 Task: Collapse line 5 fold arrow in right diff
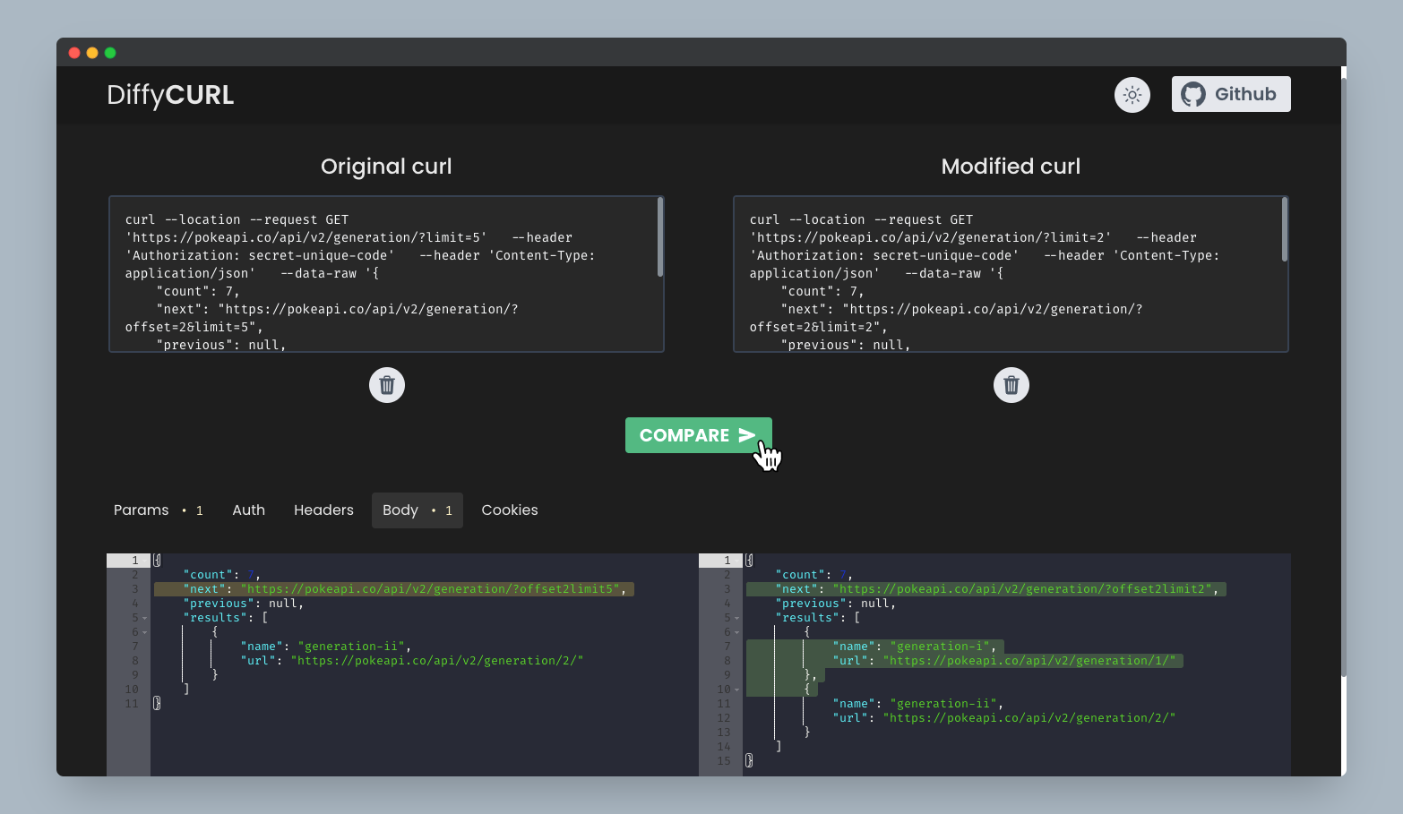point(736,618)
